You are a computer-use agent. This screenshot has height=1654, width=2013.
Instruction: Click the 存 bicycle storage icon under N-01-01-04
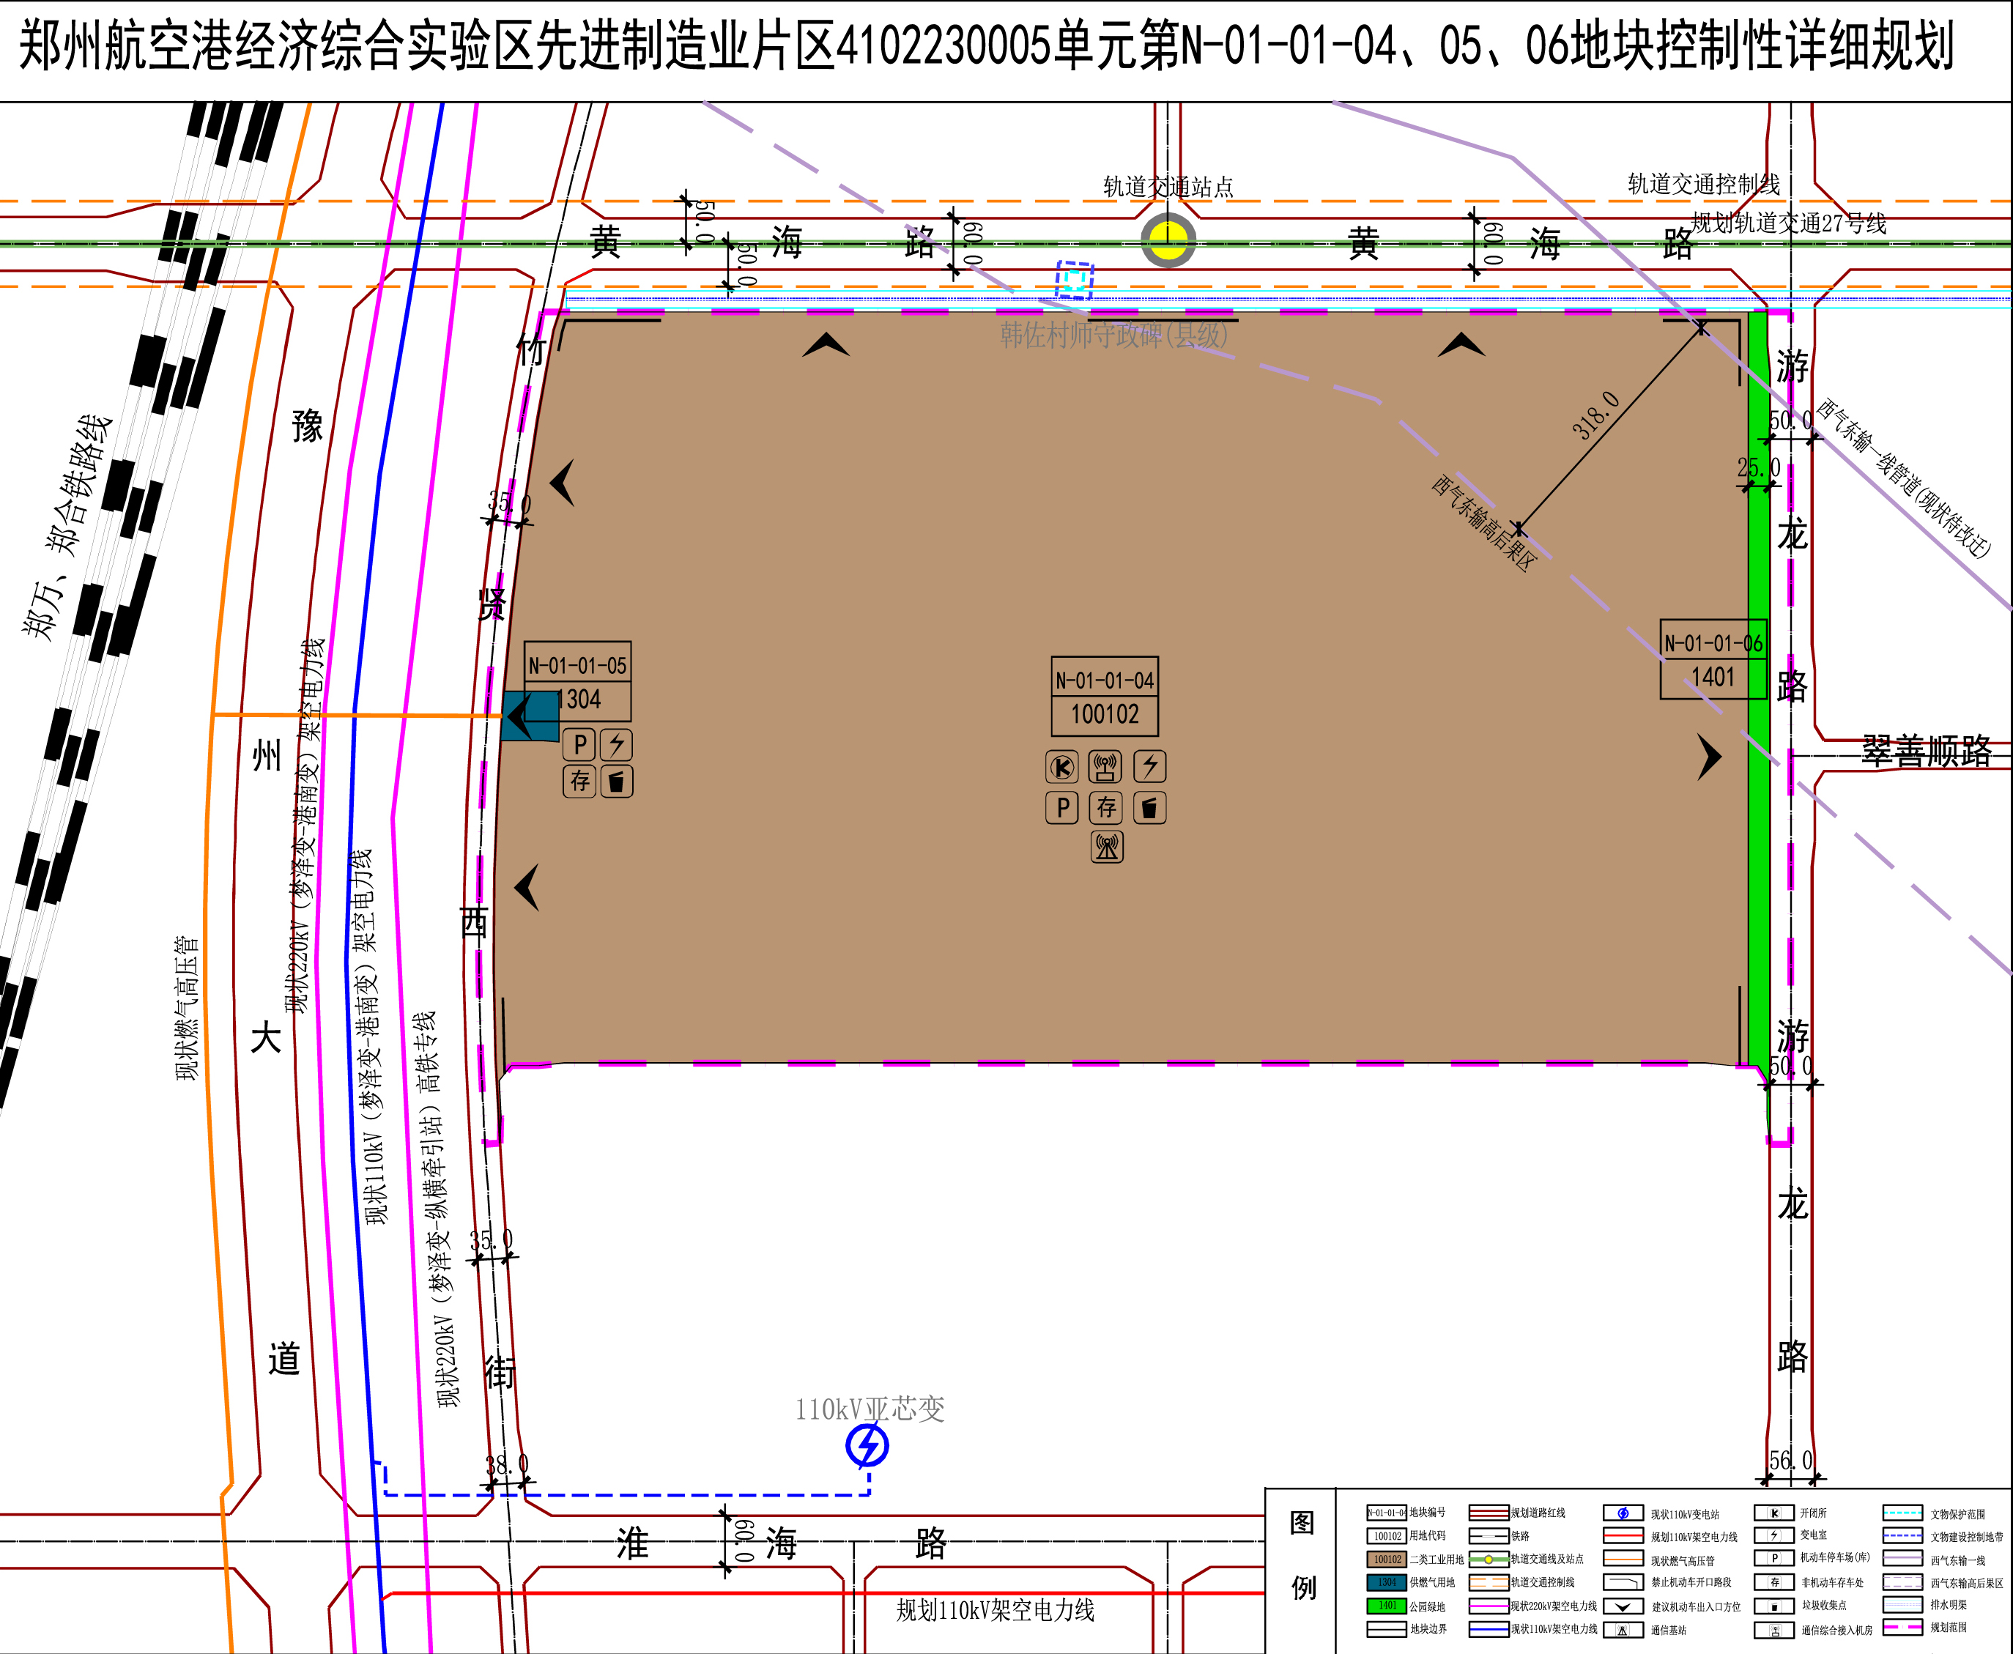pos(1105,807)
